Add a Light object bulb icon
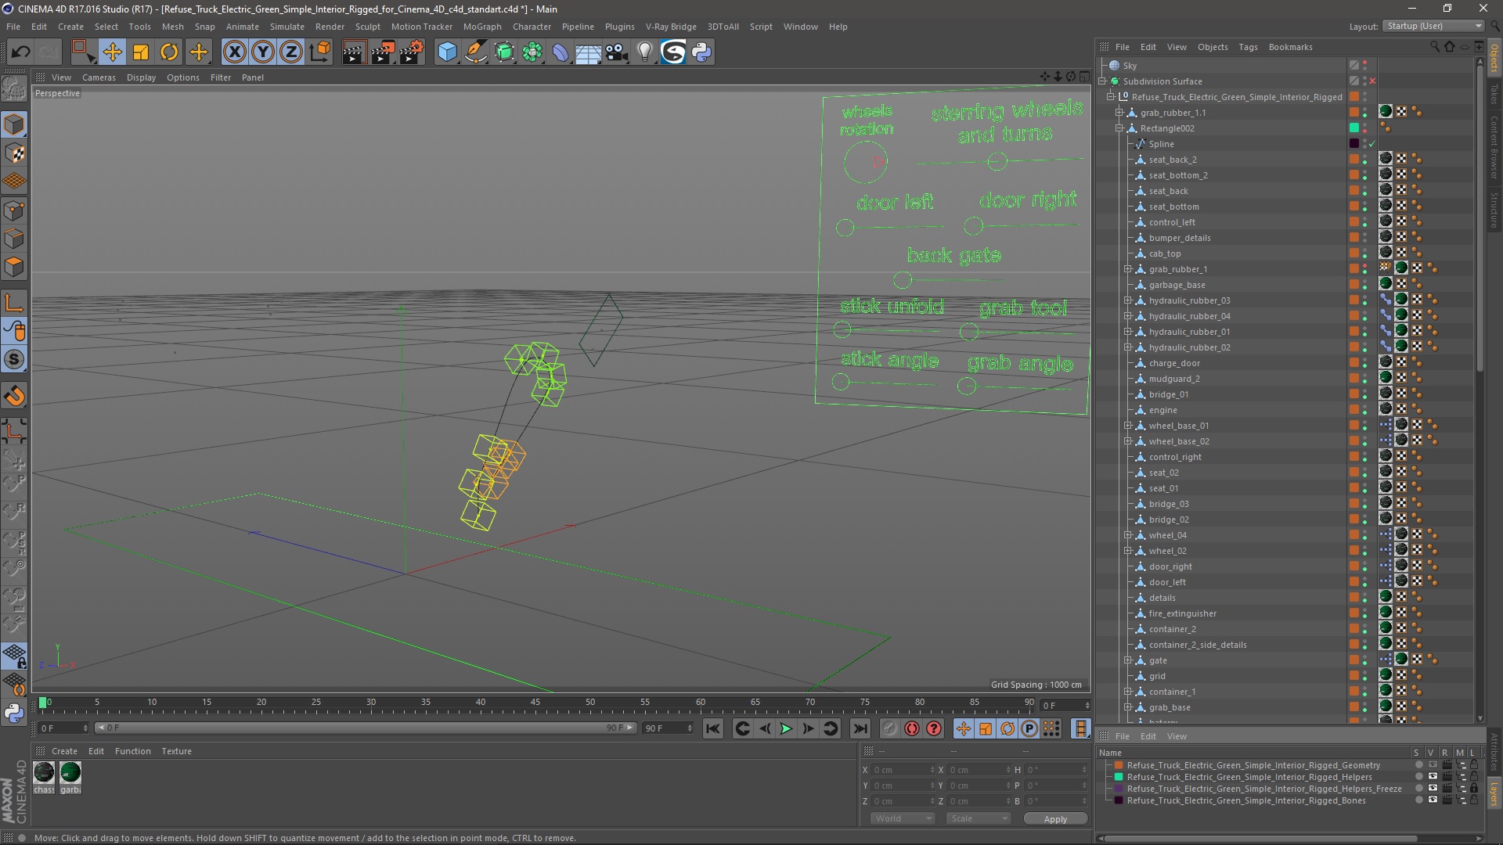 pos(644,52)
